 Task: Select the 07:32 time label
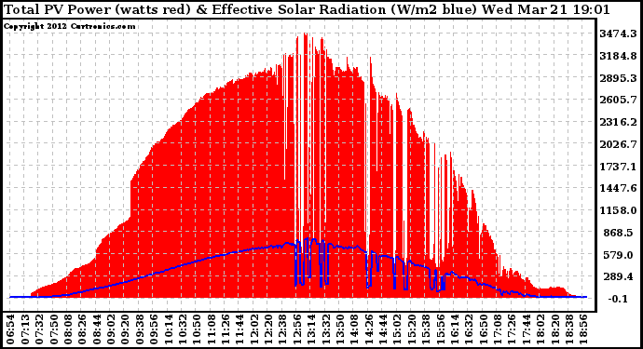tap(39, 329)
